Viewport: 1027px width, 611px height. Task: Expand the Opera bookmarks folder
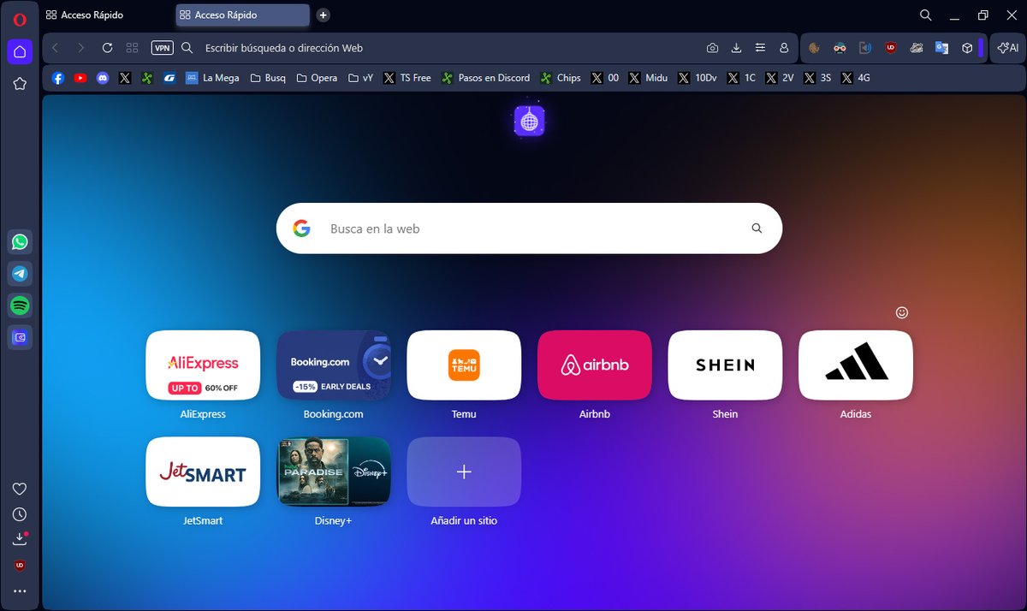[x=317, y=78]
